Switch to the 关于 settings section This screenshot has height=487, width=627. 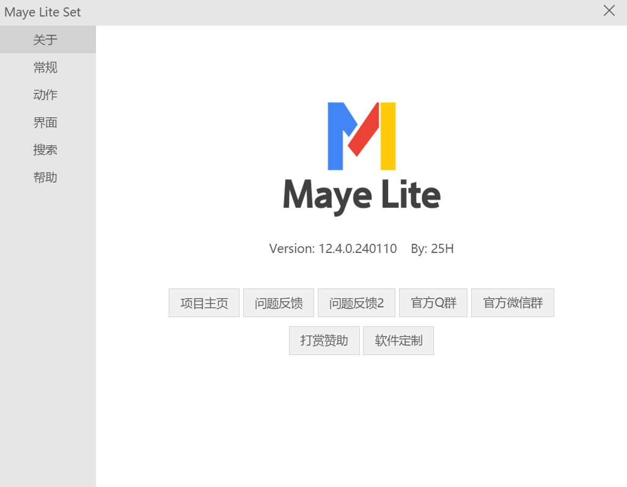pyautogui.click(x=45, y=39)
